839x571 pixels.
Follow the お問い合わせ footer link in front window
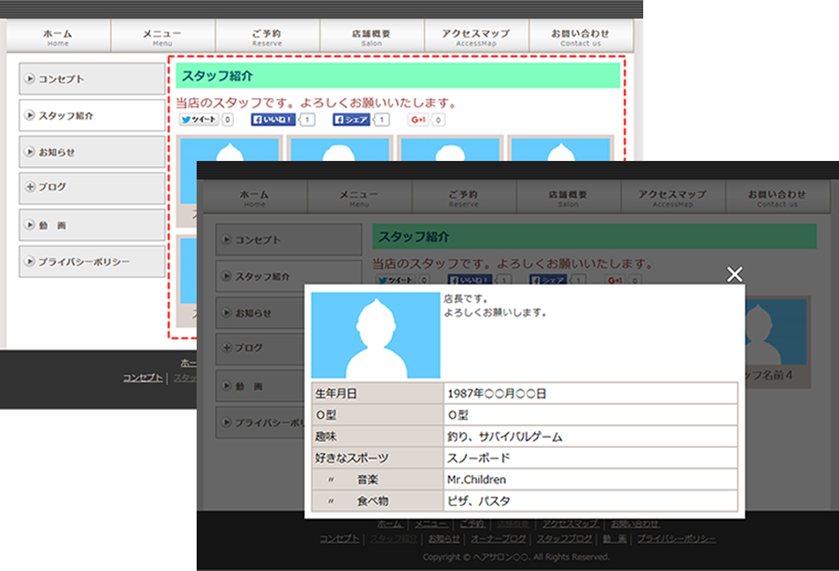click(x=635, y=524)
